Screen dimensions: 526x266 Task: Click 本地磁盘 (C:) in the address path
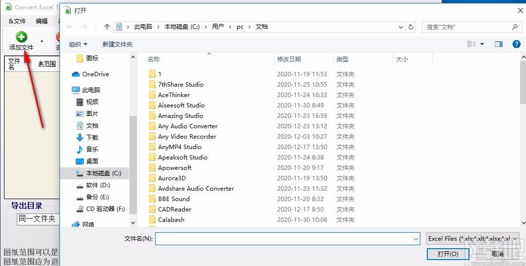pos(182,27)
